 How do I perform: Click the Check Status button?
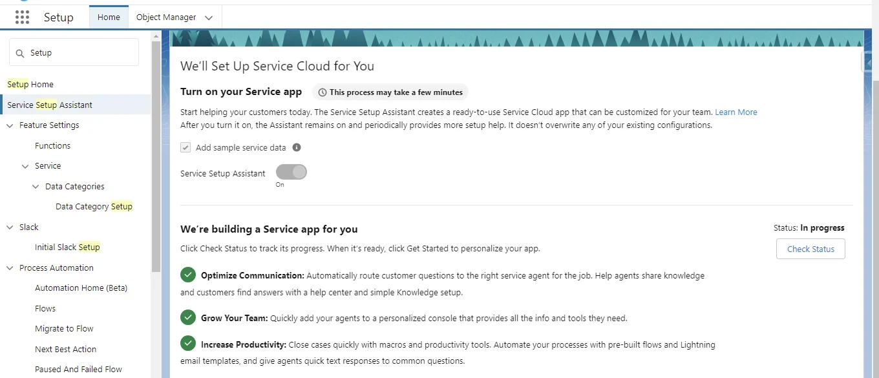[810, 249]
